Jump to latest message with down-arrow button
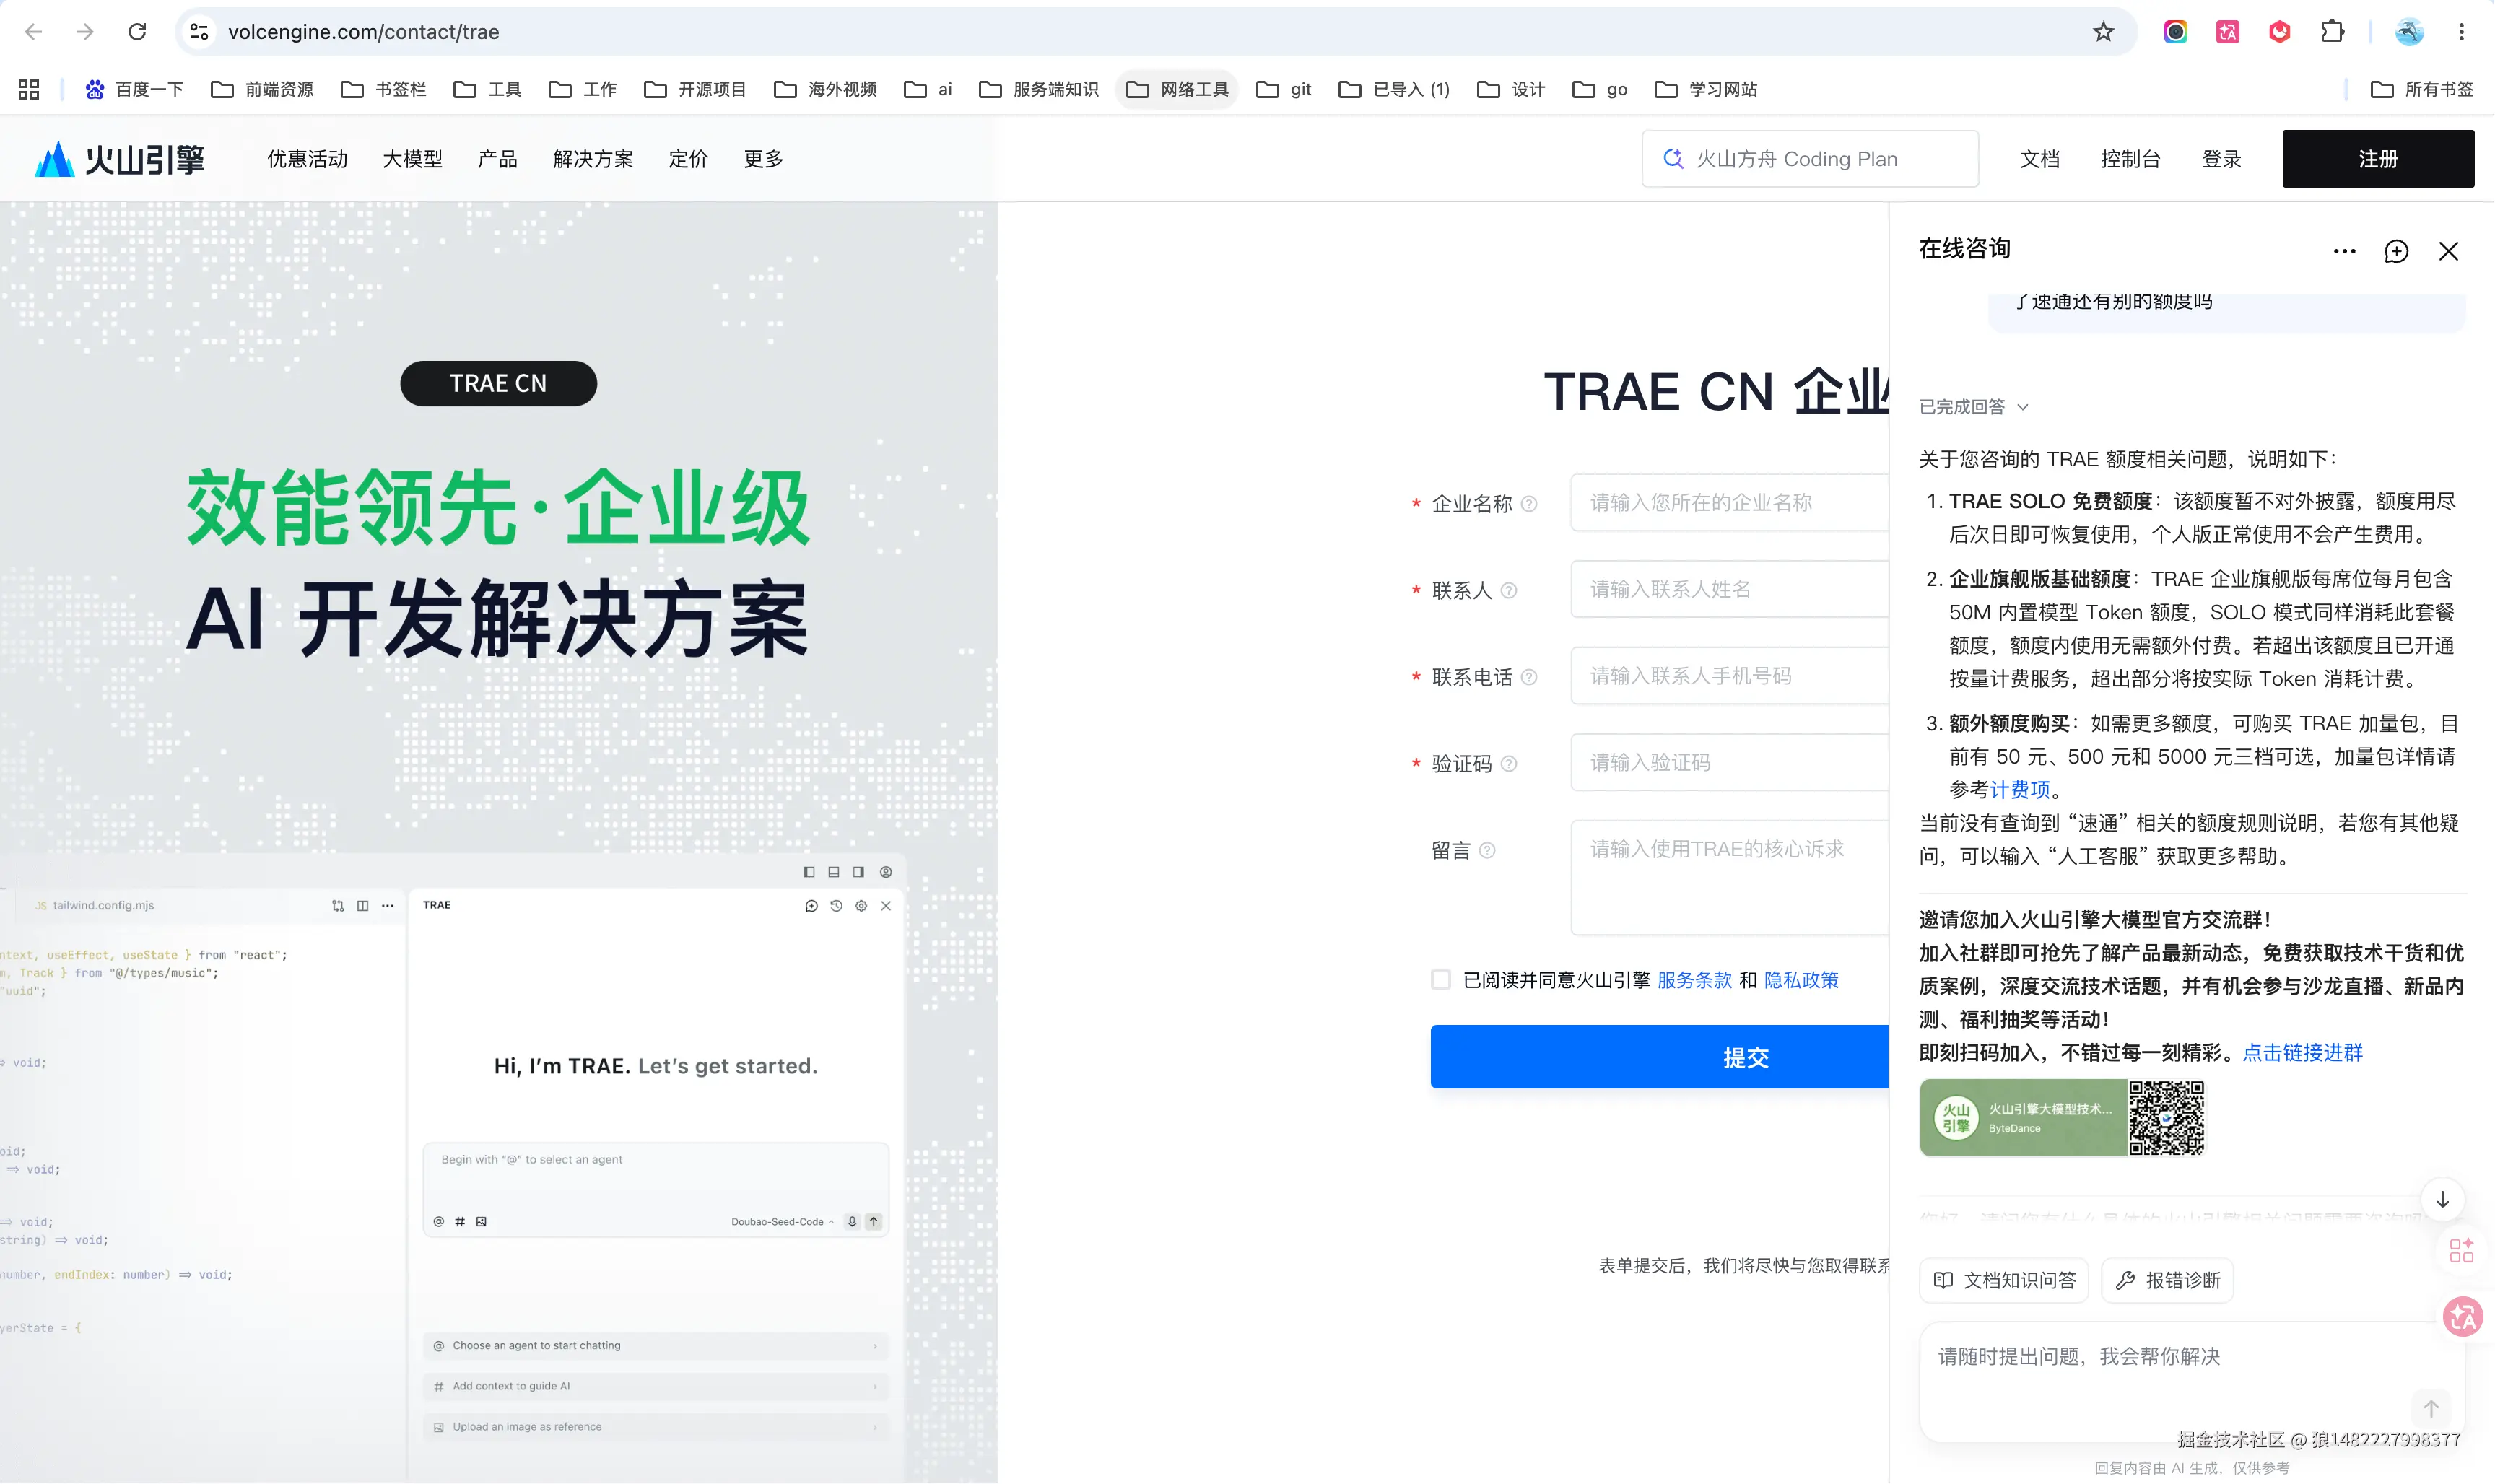Viewport: 2495px width, 1484px height. tap(2442, 1199)
